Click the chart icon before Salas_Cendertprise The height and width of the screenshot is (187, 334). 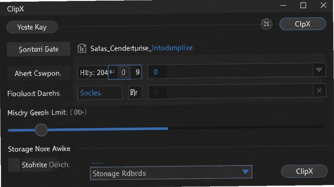tap(82, 48)
